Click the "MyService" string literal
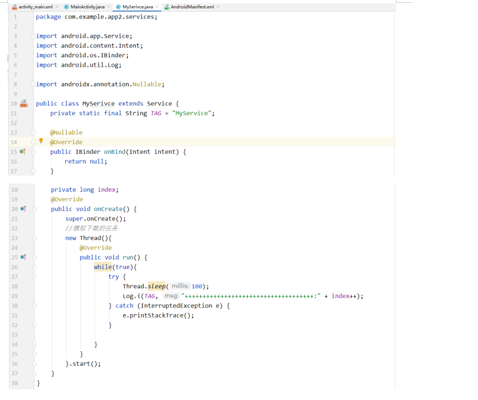 click(192, 113)
